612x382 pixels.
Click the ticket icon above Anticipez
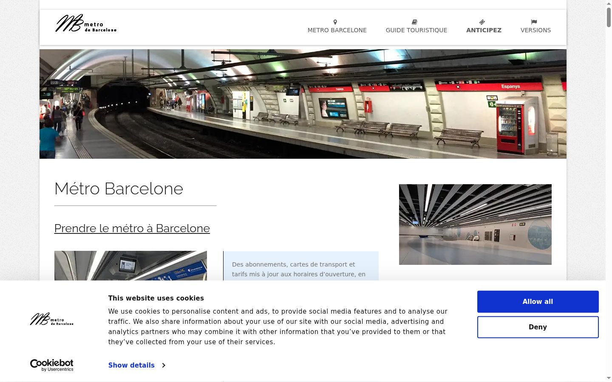[482, 22]
